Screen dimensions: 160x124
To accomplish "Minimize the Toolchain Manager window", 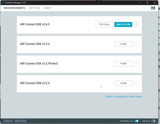I will tap(140, 3).
